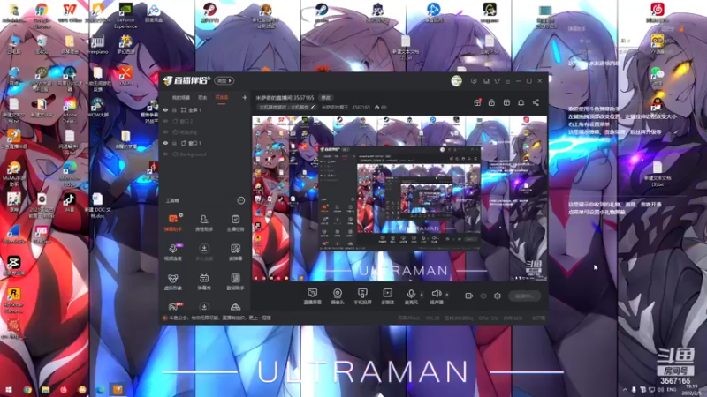The width and height of the screenshot is (707, 397).
Task: Toggle eye of the source above 窗口 1
Action: click(165, 132)
